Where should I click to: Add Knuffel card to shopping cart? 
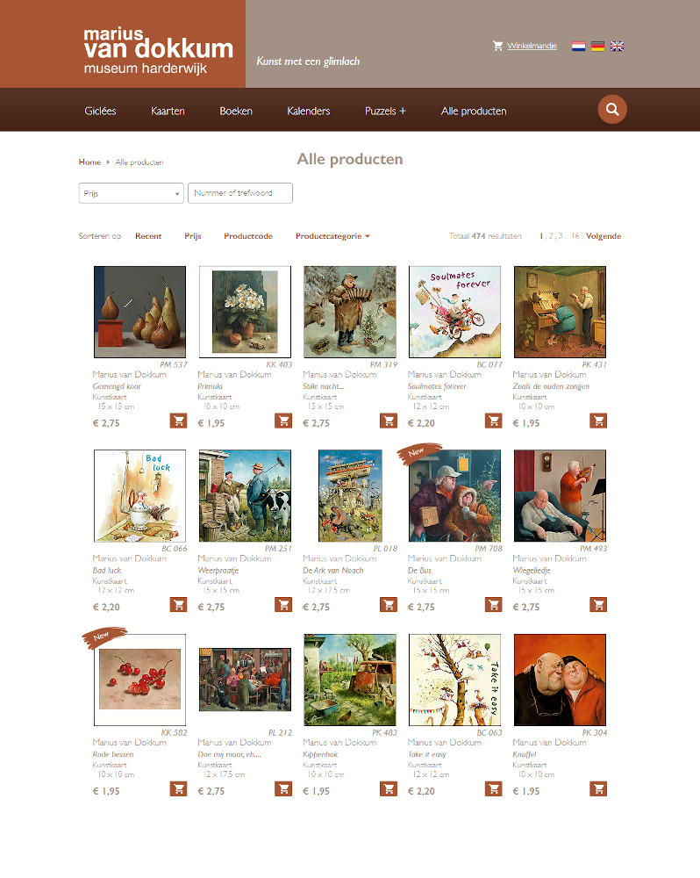pos(599,789)
